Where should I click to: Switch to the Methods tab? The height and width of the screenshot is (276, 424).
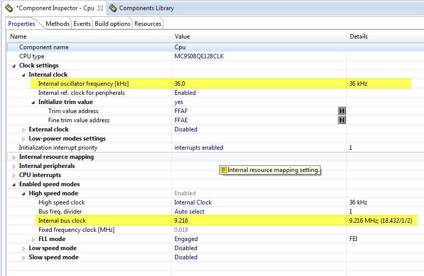[x=57, y=24]
